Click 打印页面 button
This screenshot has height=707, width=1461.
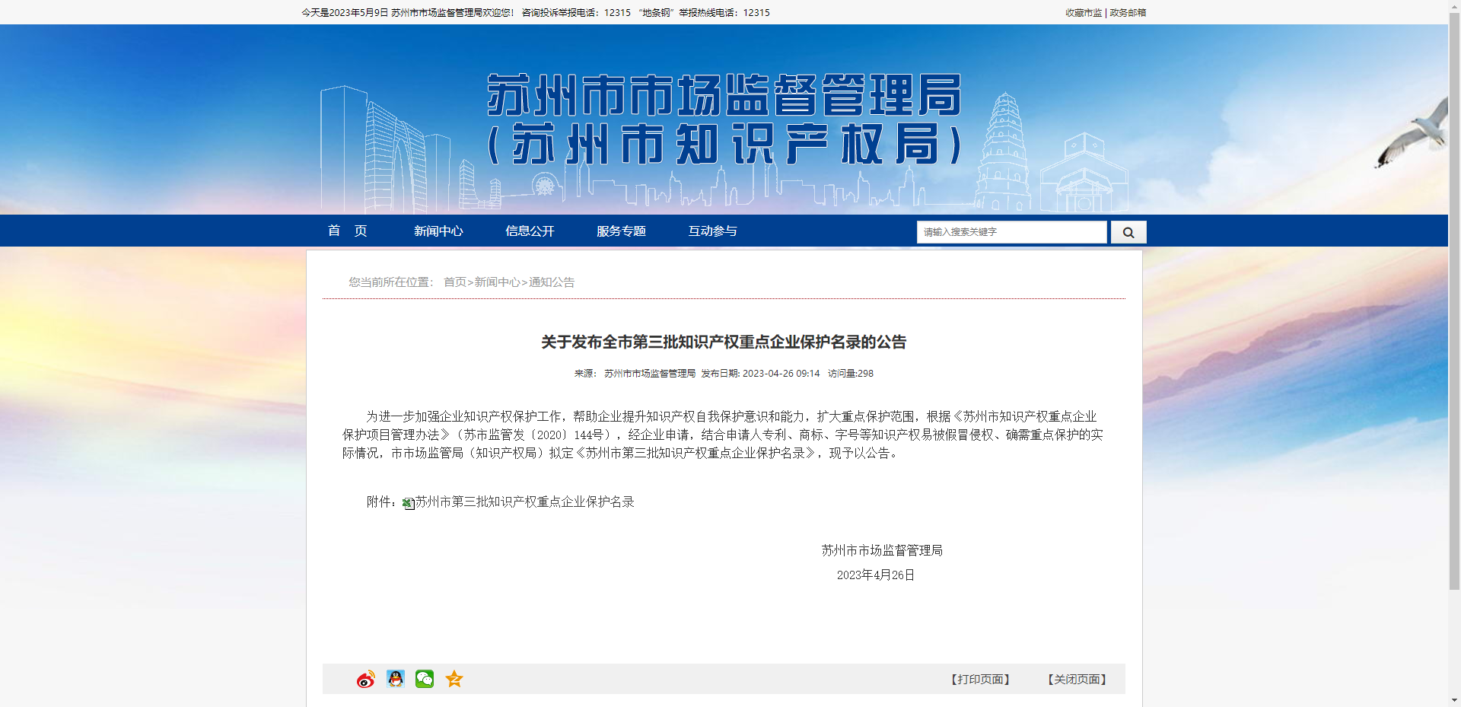pyautogui.click(x=980, y=679)
